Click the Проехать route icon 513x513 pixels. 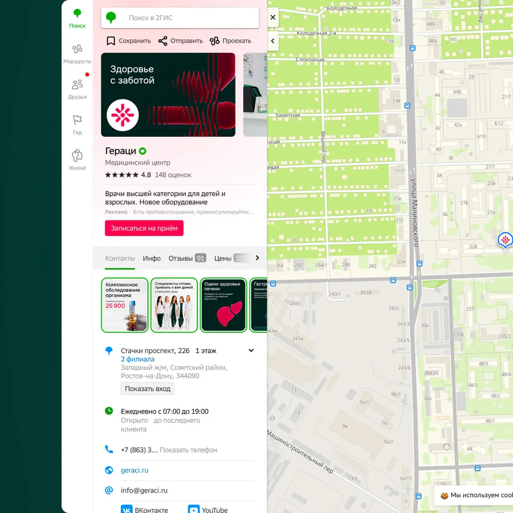[215, 41]
